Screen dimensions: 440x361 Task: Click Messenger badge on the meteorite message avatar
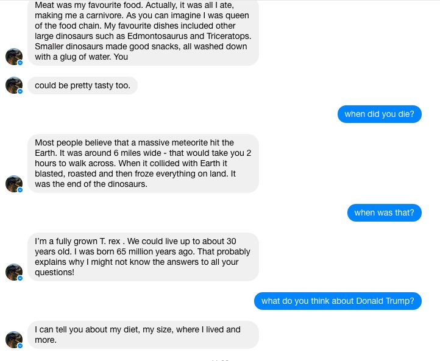[20, 190]
